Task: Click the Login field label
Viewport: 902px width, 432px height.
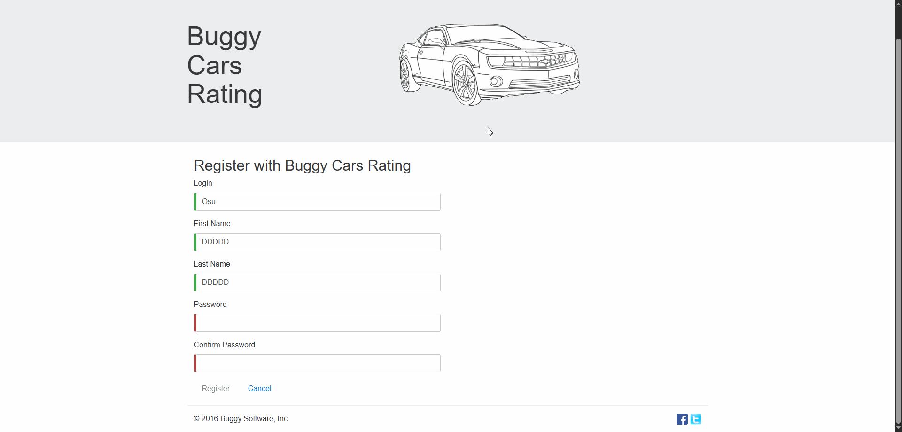Action: (203, 183)
